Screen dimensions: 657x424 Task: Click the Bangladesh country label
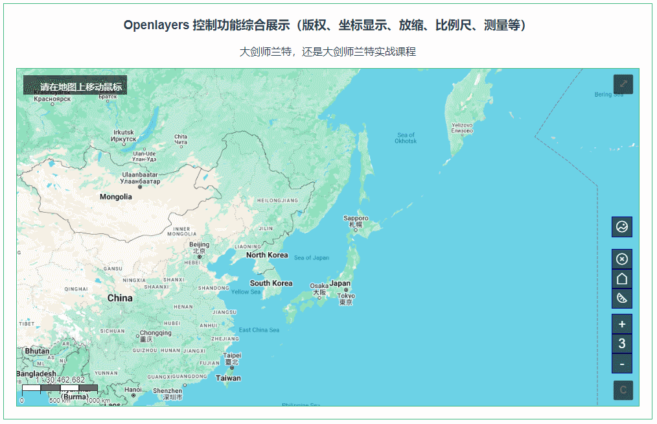[x=36, y=373]
